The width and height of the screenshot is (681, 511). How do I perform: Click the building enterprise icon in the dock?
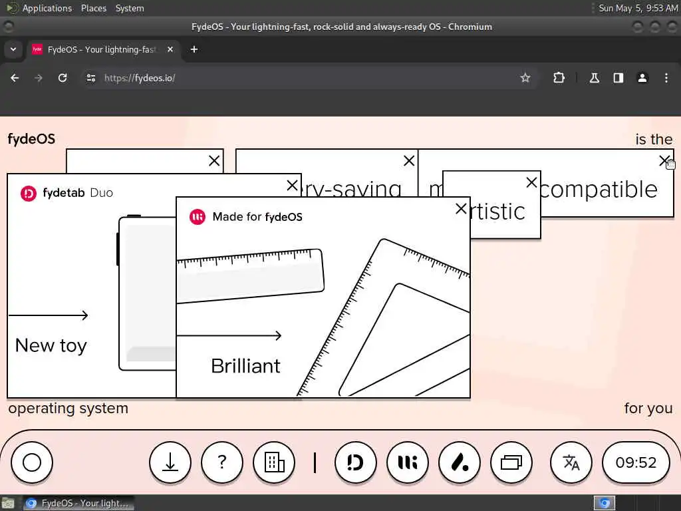[274, 462]
